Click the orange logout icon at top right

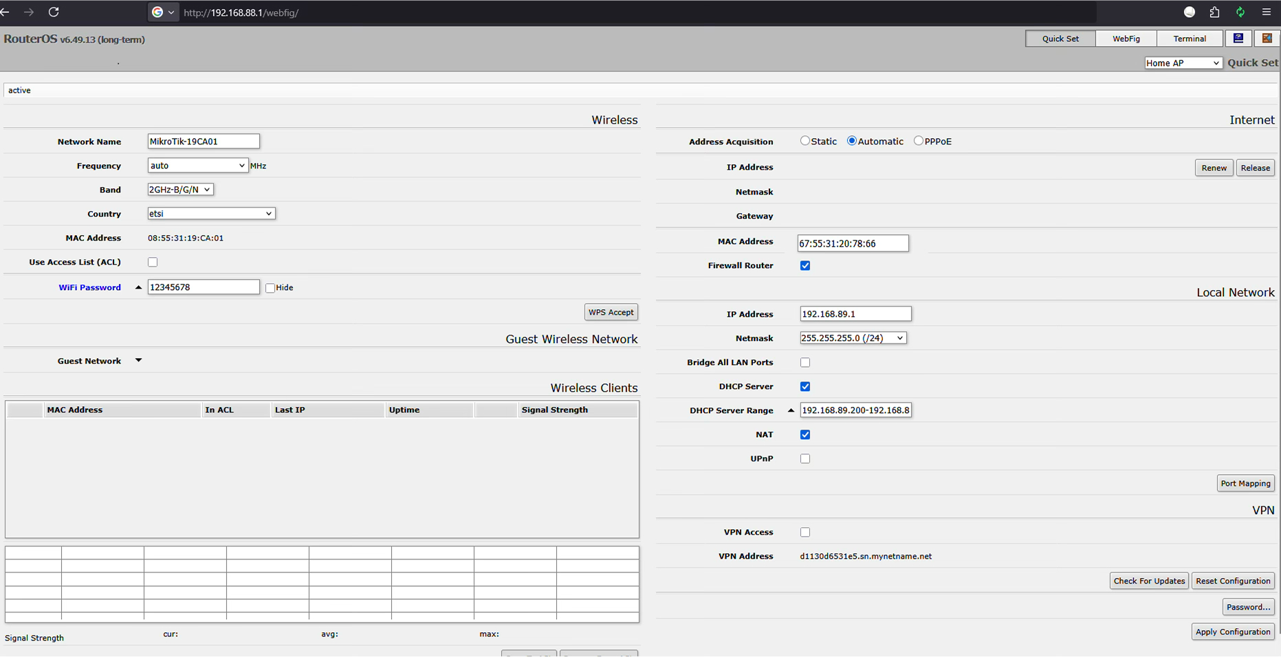pos(1267,38)
